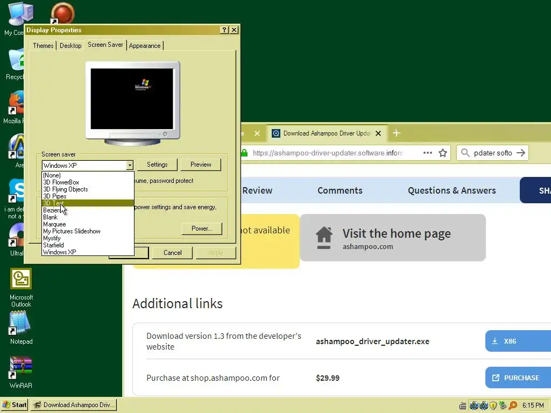Bookmark this page with the star icon

click(x=443, y=153)
